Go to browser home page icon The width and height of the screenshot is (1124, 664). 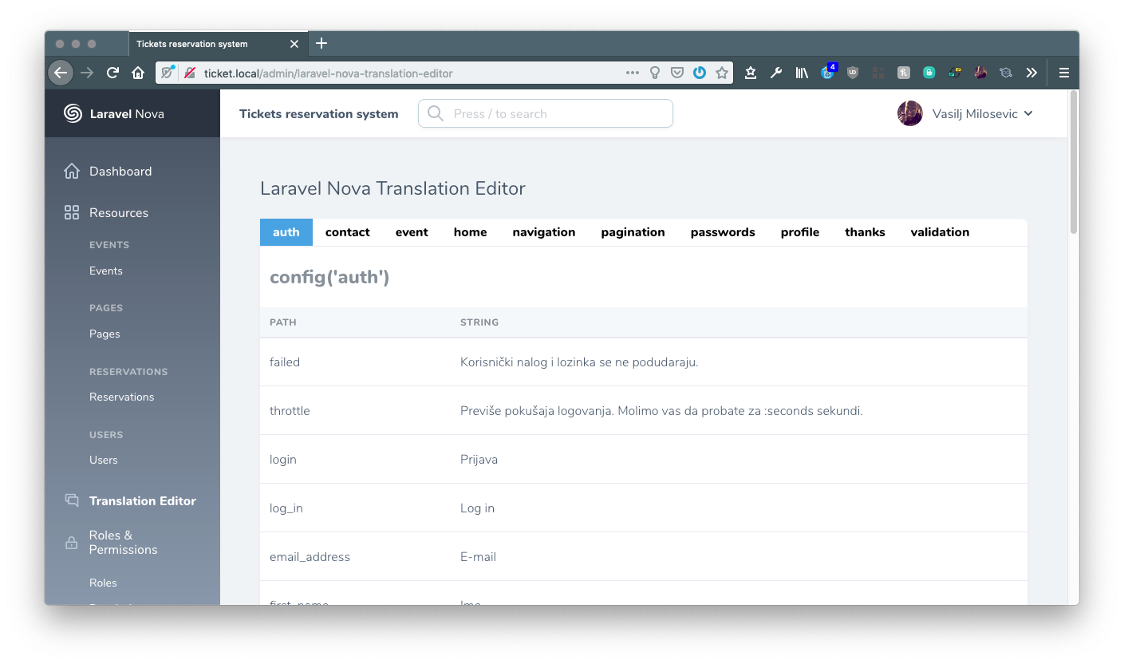[x=138, y=73]
